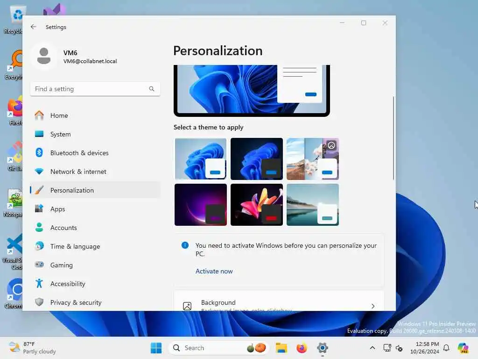Click the Settings window vertical scrollbar
Screen dimensions: 478x359
point(393,138)
